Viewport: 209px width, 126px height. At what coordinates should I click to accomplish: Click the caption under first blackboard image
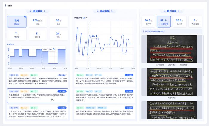(172, 65)
